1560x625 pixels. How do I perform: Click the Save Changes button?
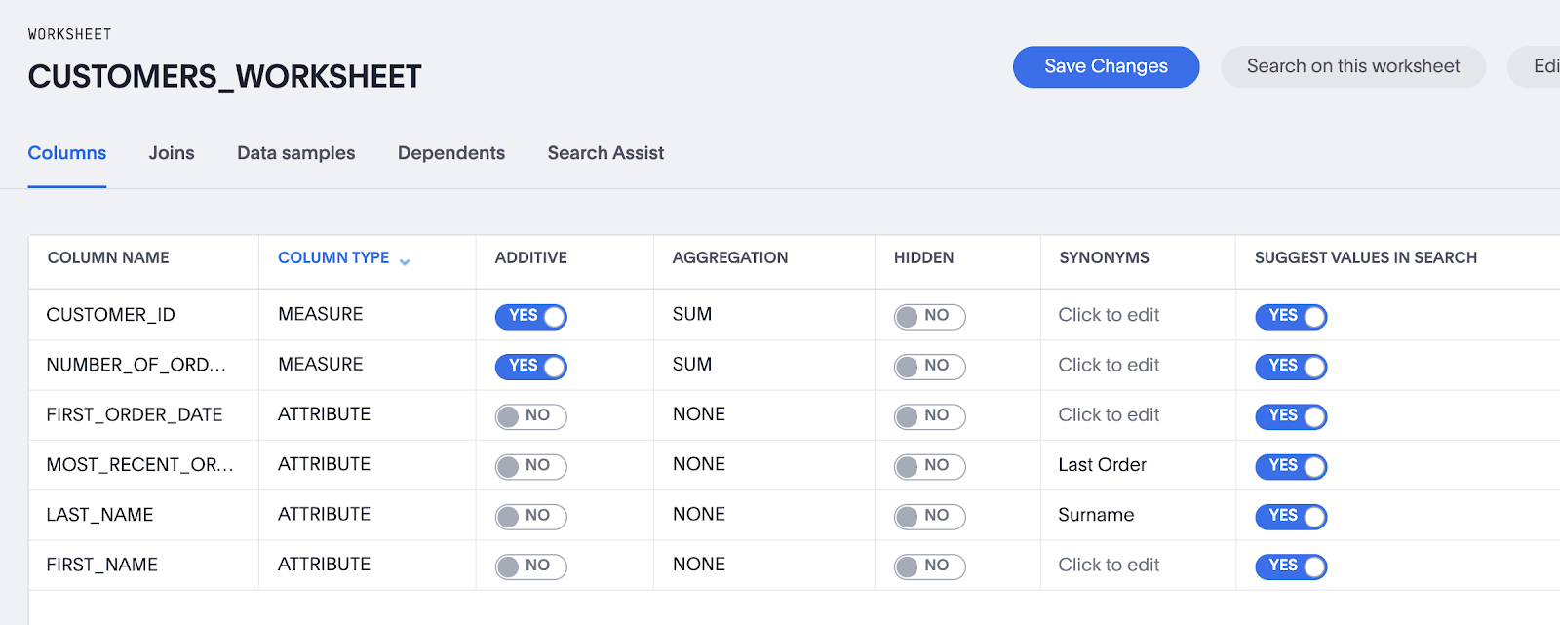(1106, 66)
